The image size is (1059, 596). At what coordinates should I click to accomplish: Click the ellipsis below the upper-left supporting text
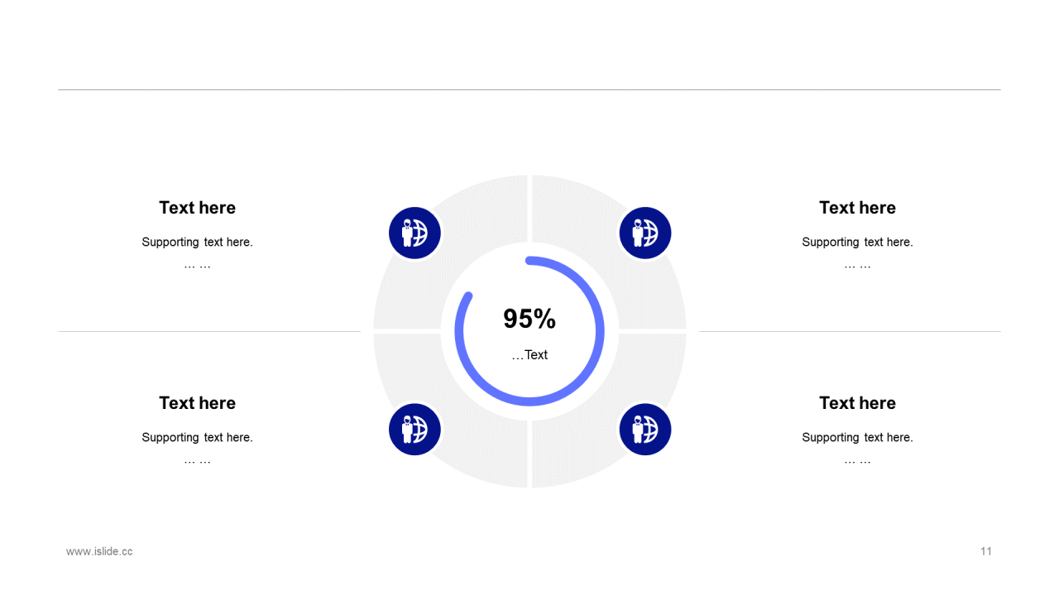pos(197,266)
